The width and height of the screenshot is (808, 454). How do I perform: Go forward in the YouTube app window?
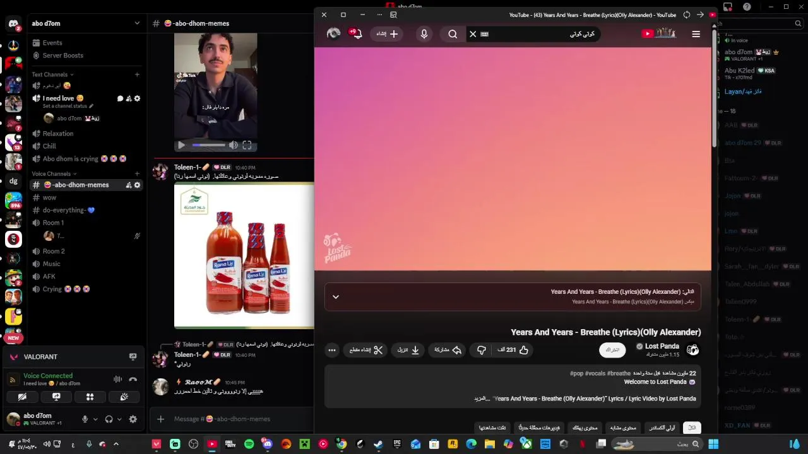click(x=700, y=15)
